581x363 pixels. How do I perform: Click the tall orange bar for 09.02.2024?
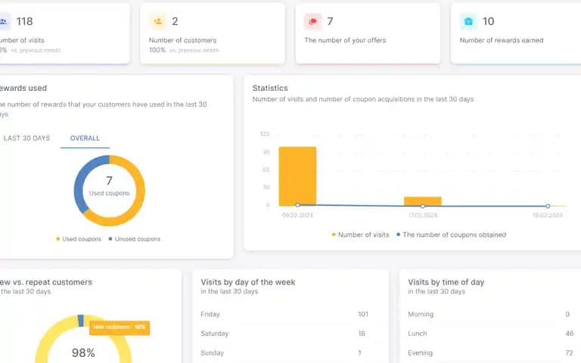coord(297,176)
